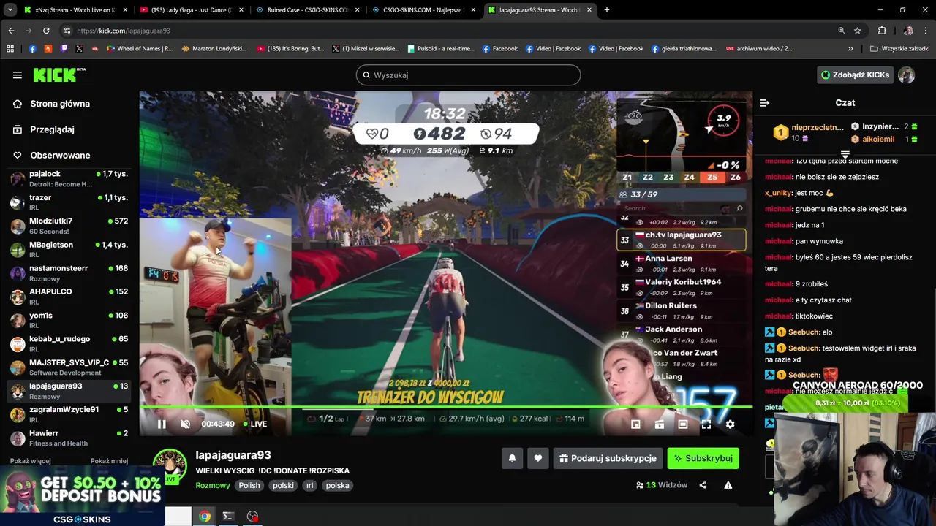Toggle notification bell for lapajaguara93
This screenshot has height=526, width=936.
[512, 458]
